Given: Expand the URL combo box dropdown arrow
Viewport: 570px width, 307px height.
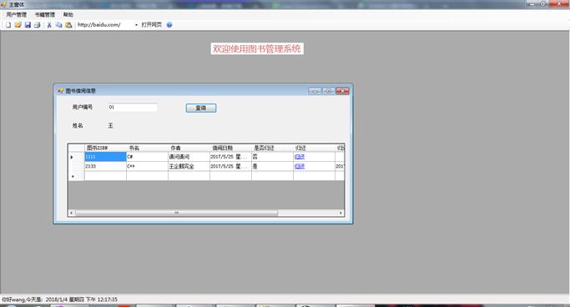Looking at the screenshot, I should [136, 25].
